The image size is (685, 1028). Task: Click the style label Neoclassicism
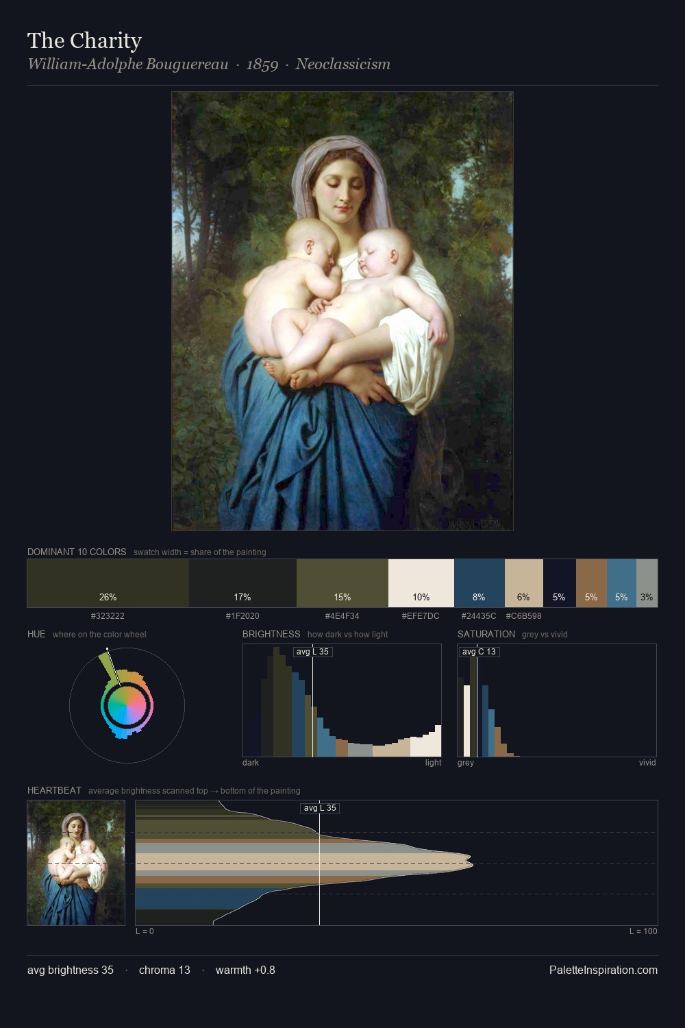point(343,64)
